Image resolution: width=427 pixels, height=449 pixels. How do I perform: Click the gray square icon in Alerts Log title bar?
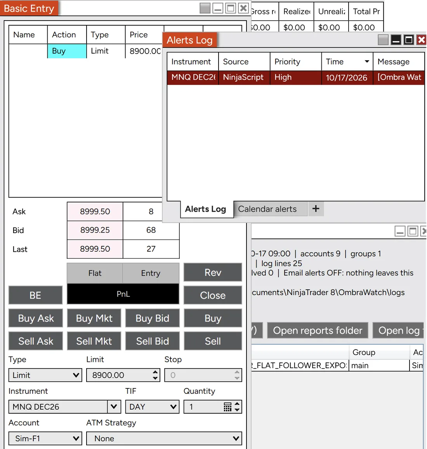(383, 40)
